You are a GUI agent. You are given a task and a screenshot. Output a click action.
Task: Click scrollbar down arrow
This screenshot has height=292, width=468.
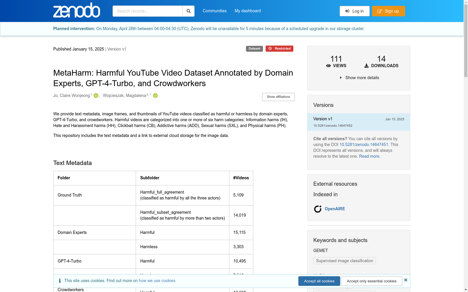(466, 290)
